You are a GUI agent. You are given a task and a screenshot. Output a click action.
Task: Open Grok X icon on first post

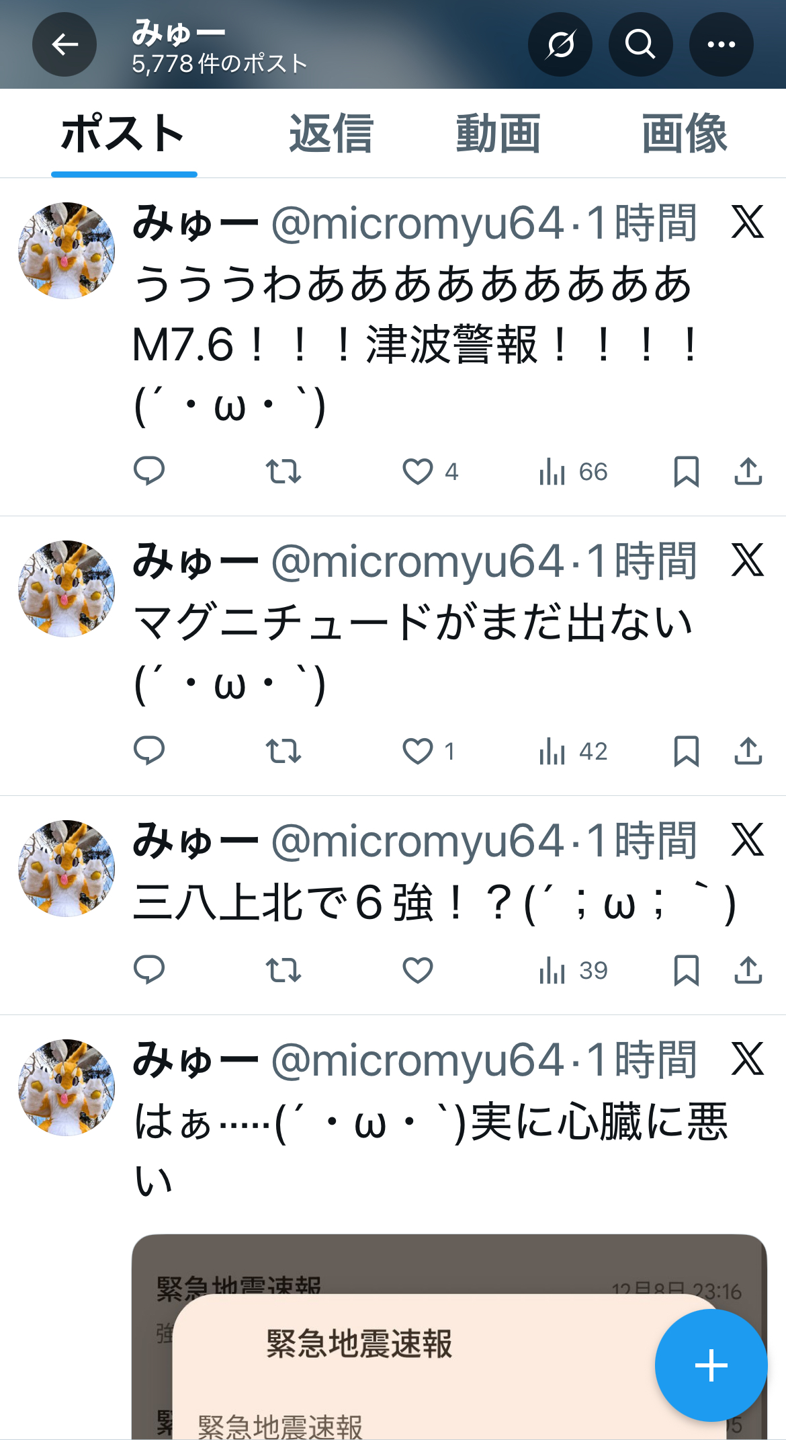click(748, 223)
